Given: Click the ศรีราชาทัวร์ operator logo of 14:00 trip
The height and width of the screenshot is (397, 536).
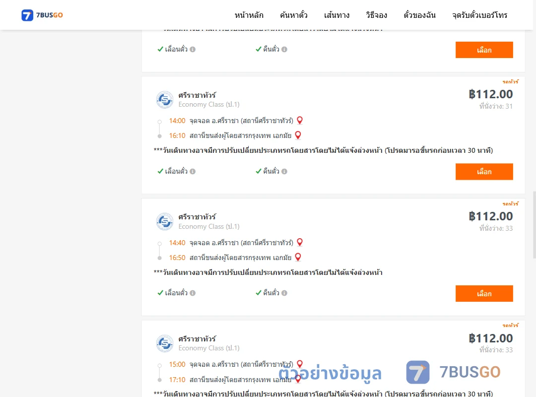Looking at the screenshot, I should point(165,100).
